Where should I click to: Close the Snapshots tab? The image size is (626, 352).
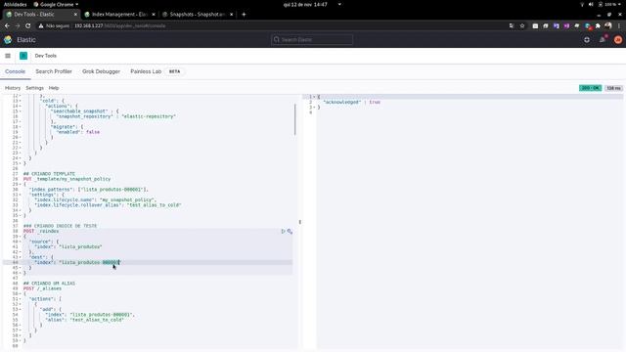232,15
